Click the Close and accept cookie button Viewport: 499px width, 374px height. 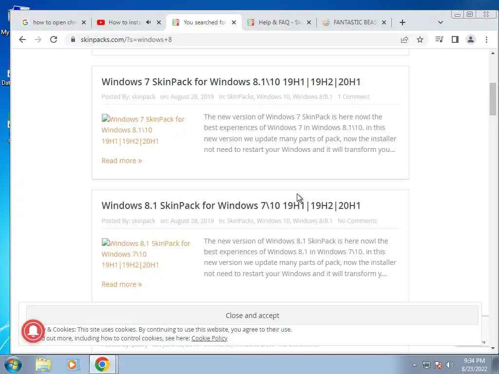click(252, 315)
